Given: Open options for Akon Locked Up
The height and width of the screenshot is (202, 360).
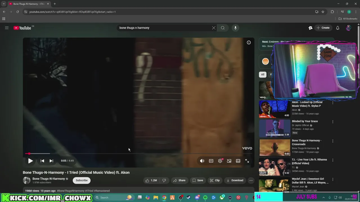Looking at the screenshot, I should coord(333,103).
